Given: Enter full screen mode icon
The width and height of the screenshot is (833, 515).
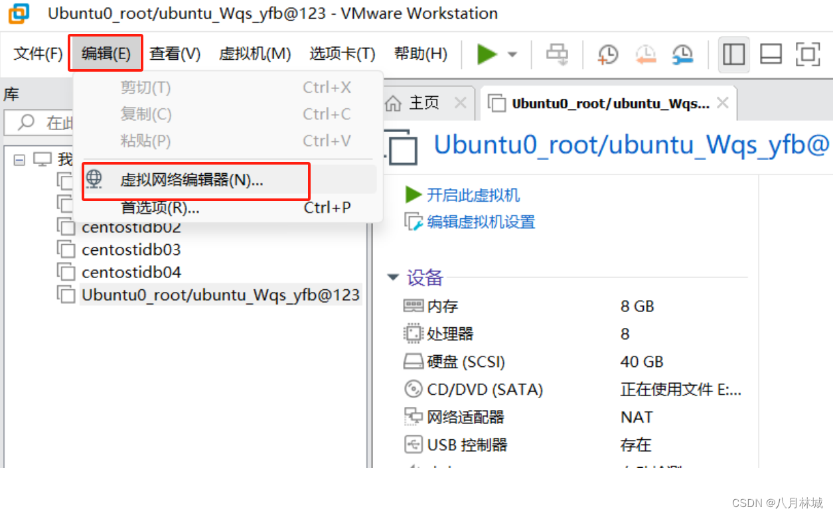Looking at the screenshot, I should 808,54.
